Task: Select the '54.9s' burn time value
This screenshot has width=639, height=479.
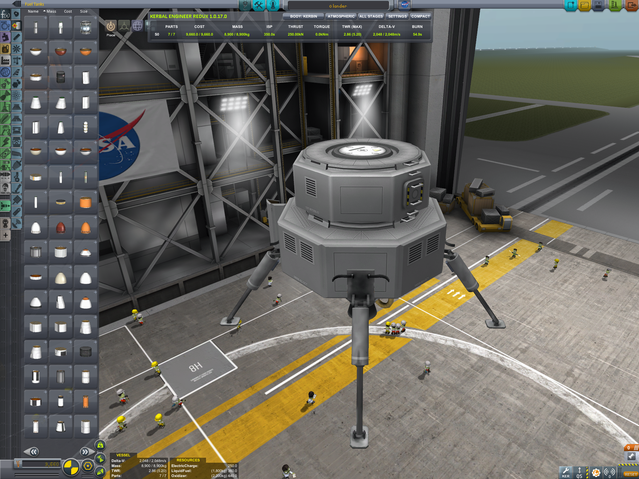Action: 417,35
